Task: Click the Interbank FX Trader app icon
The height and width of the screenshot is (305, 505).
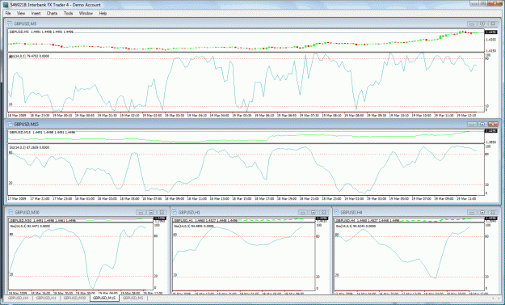Action: point(5,5)
